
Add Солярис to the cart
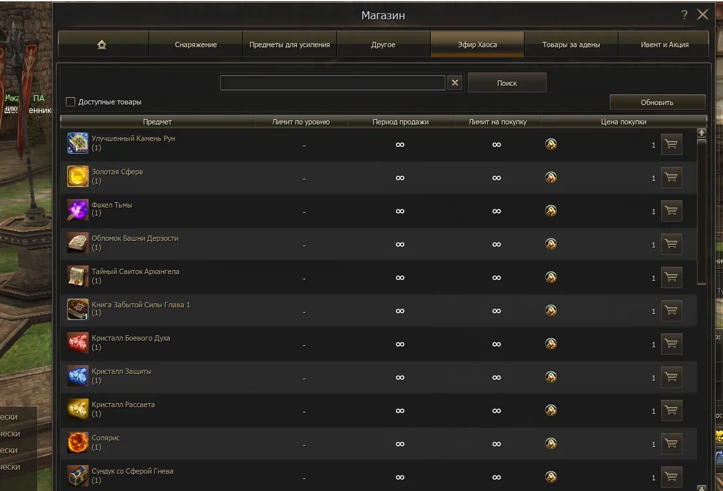tap(671, 443)
